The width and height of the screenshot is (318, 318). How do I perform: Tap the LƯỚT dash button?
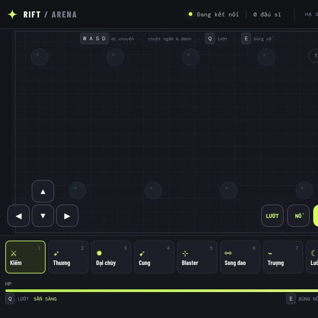tap(272, 216)
